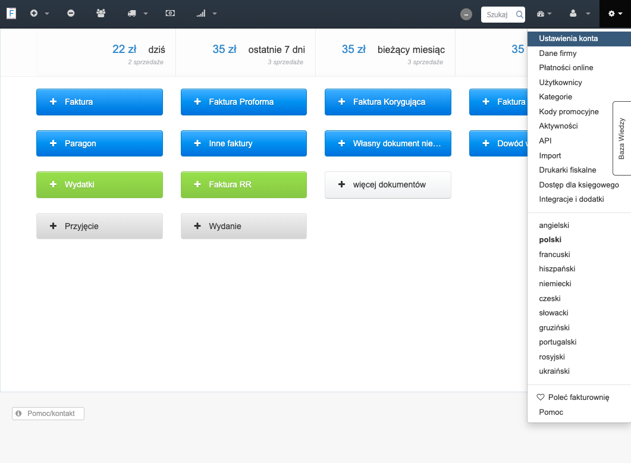This screenshot has width=631, height=463.
Task: Switch language to hiszpański
Action: tap(579, 269)
